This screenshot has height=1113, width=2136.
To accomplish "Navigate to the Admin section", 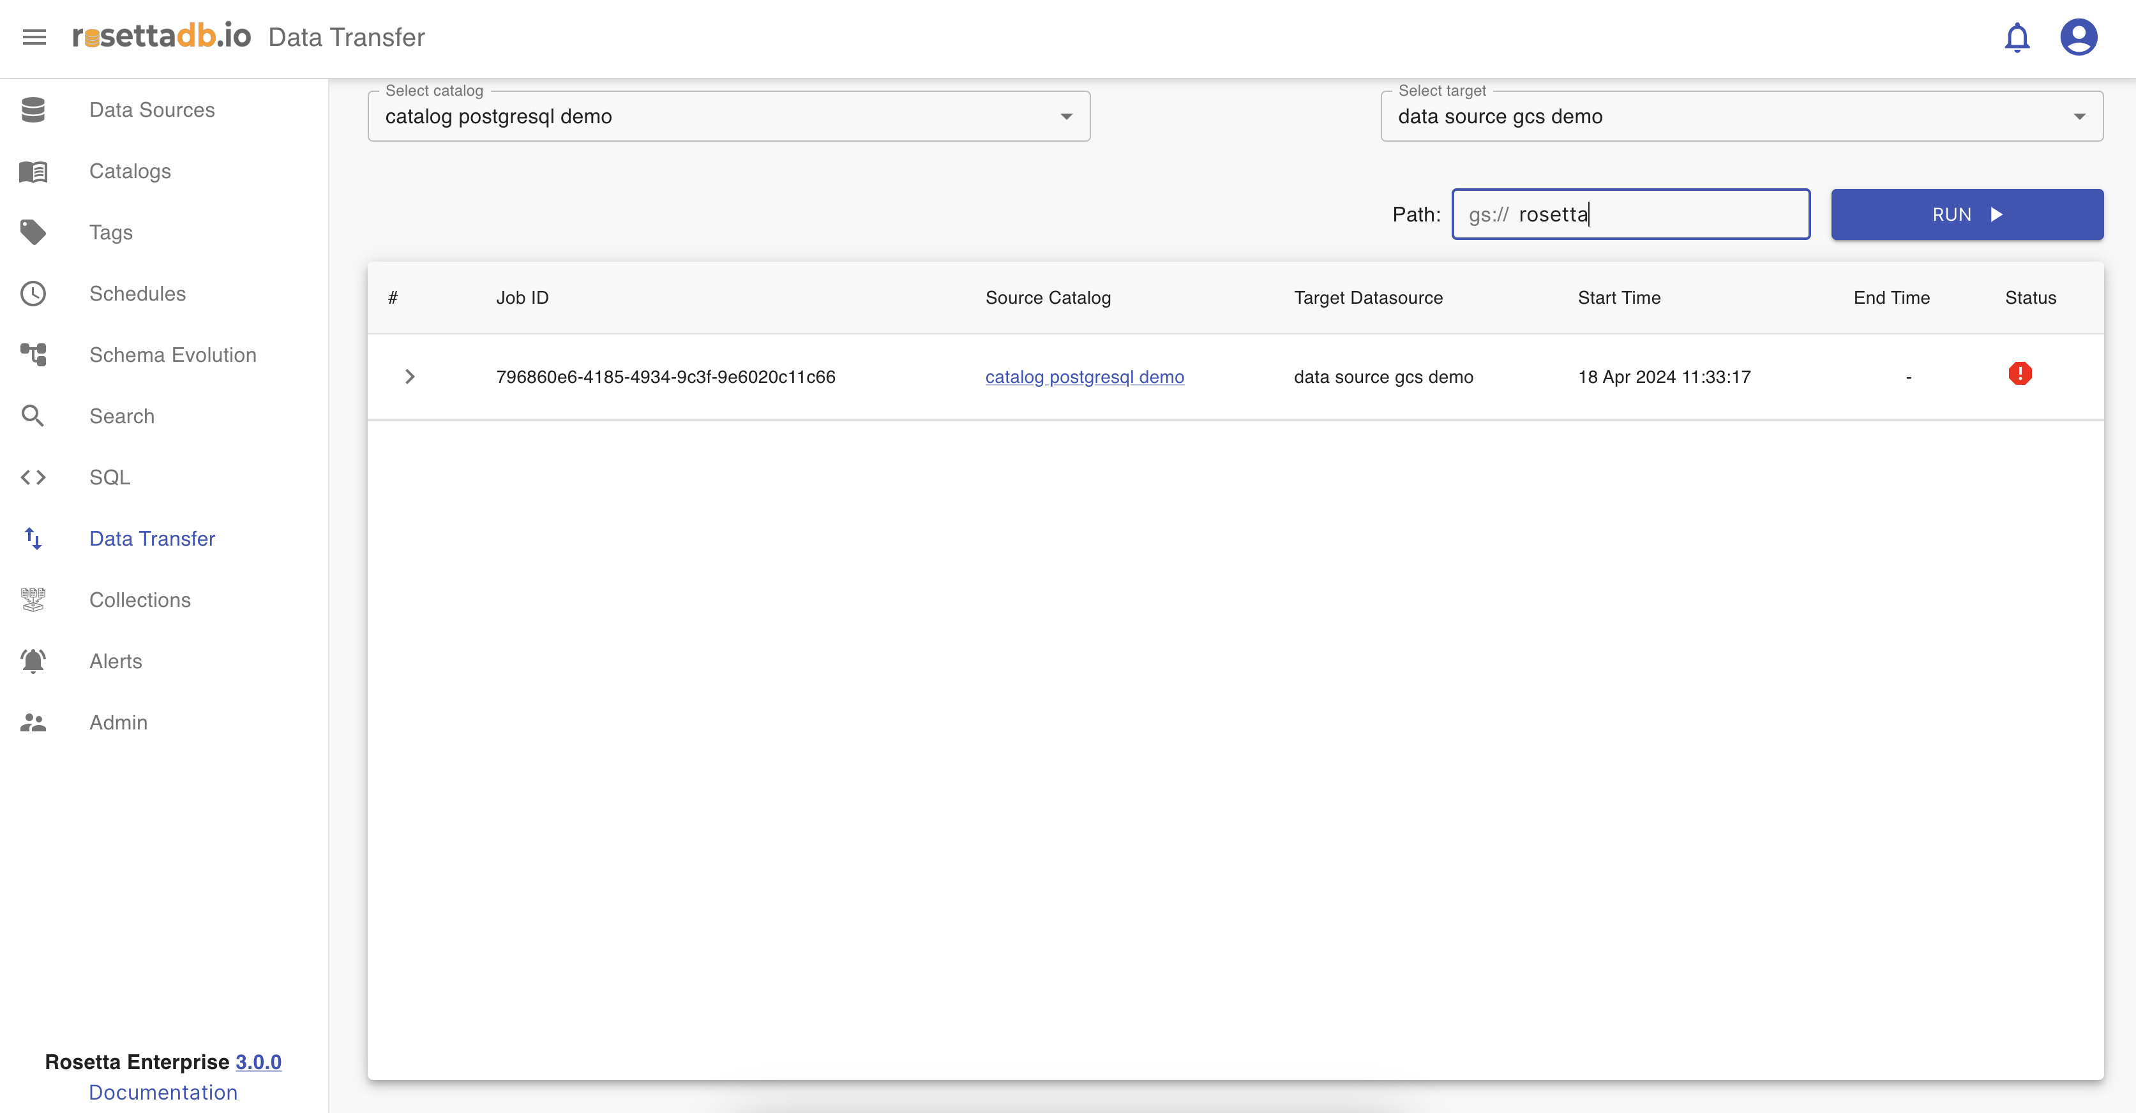I will point(117,722).
